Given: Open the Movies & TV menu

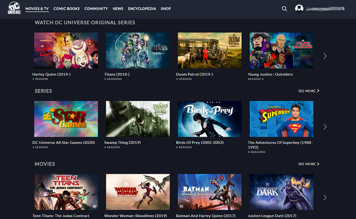Looking at the screenshot, I should (x=37, y=9).
